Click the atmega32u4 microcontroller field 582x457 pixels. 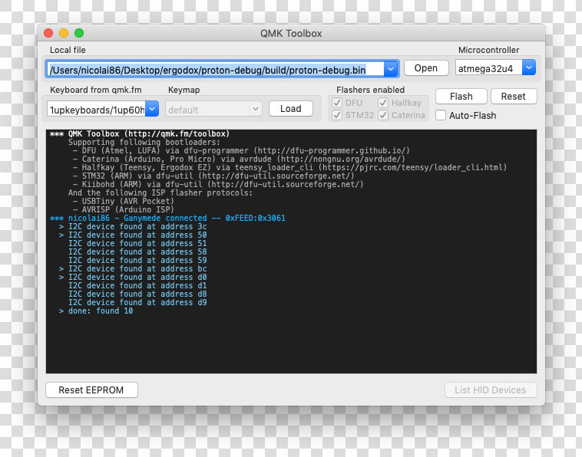(489, 68)
